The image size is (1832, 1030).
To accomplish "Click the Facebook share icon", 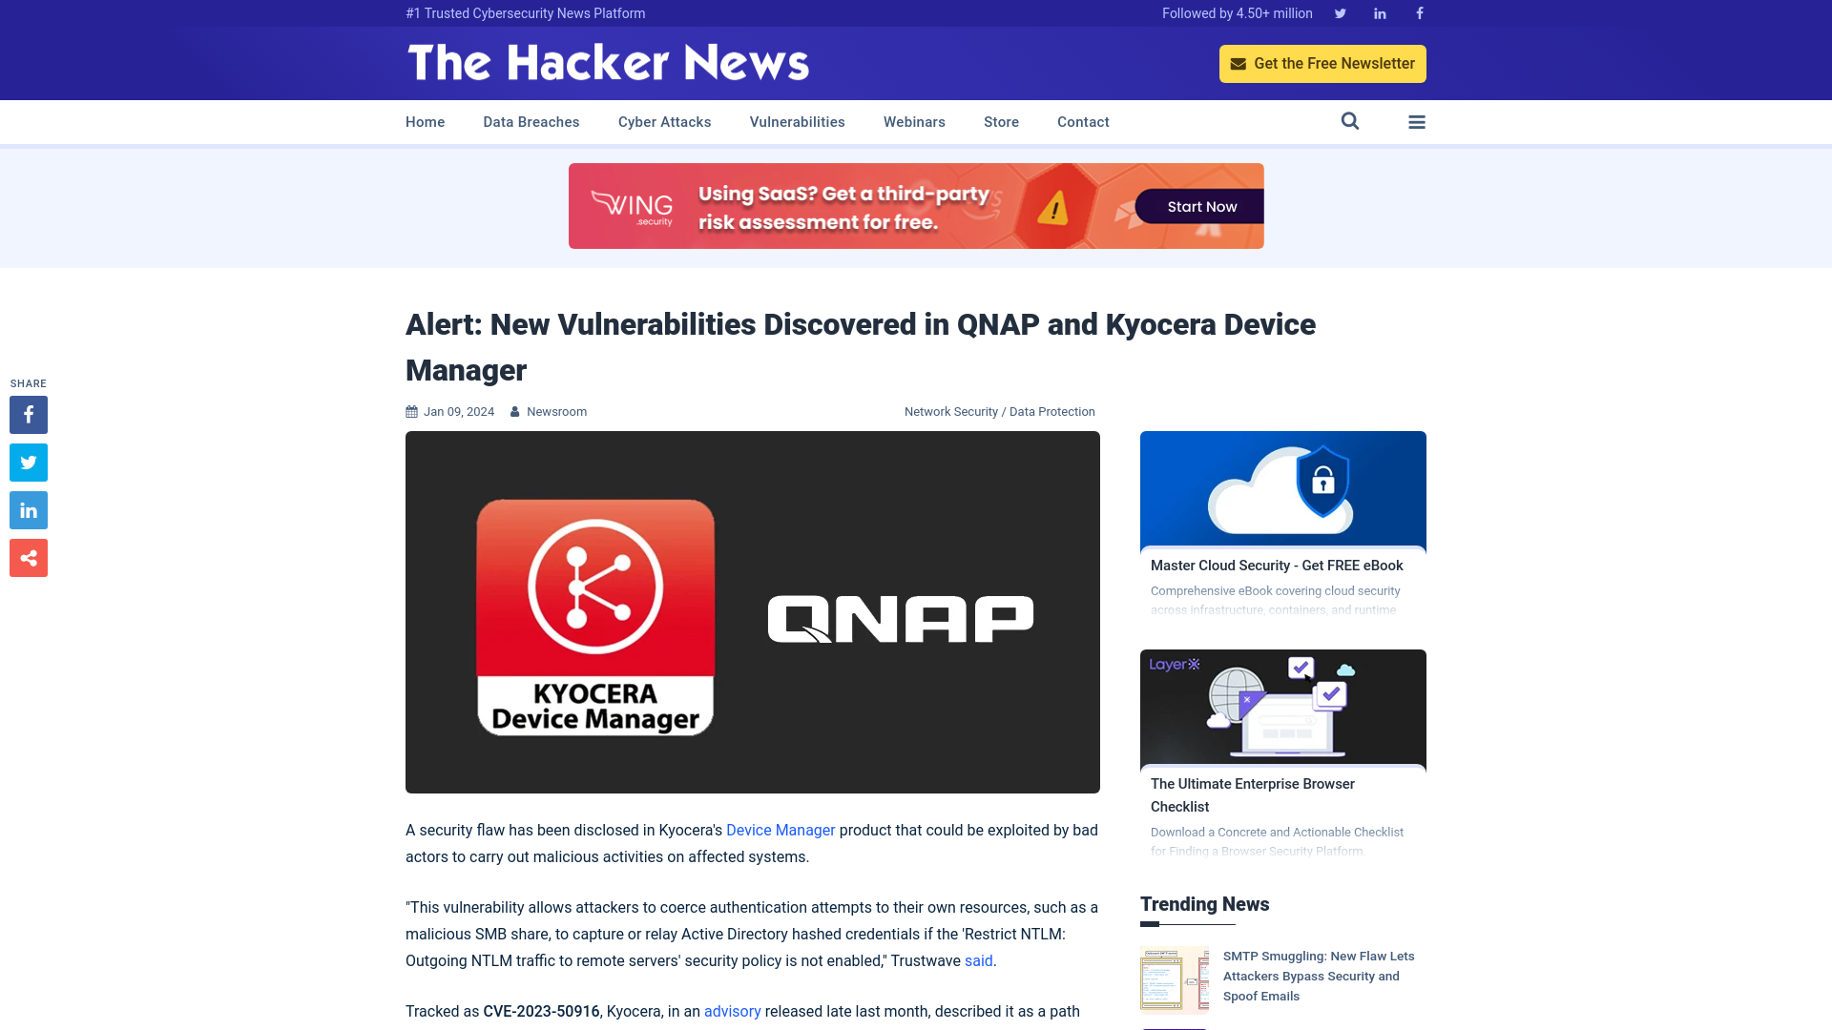I will (28, 414).
